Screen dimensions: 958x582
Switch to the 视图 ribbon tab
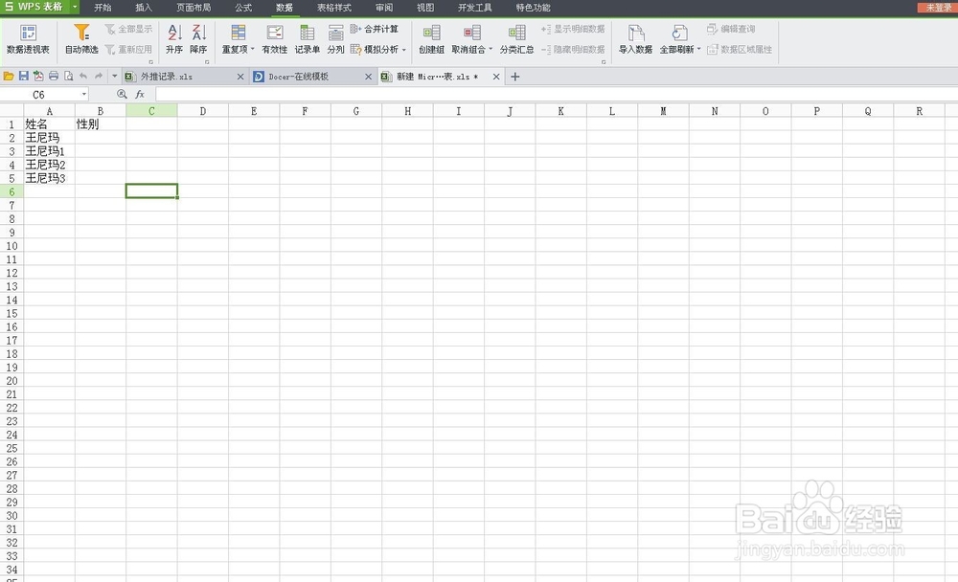425,8
